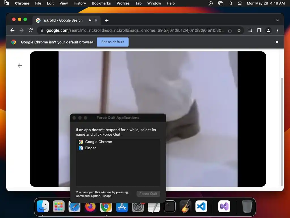Viewport: 290px width, 218px height.
Task: Open Trash from the Dock
Action: (247, 206)
